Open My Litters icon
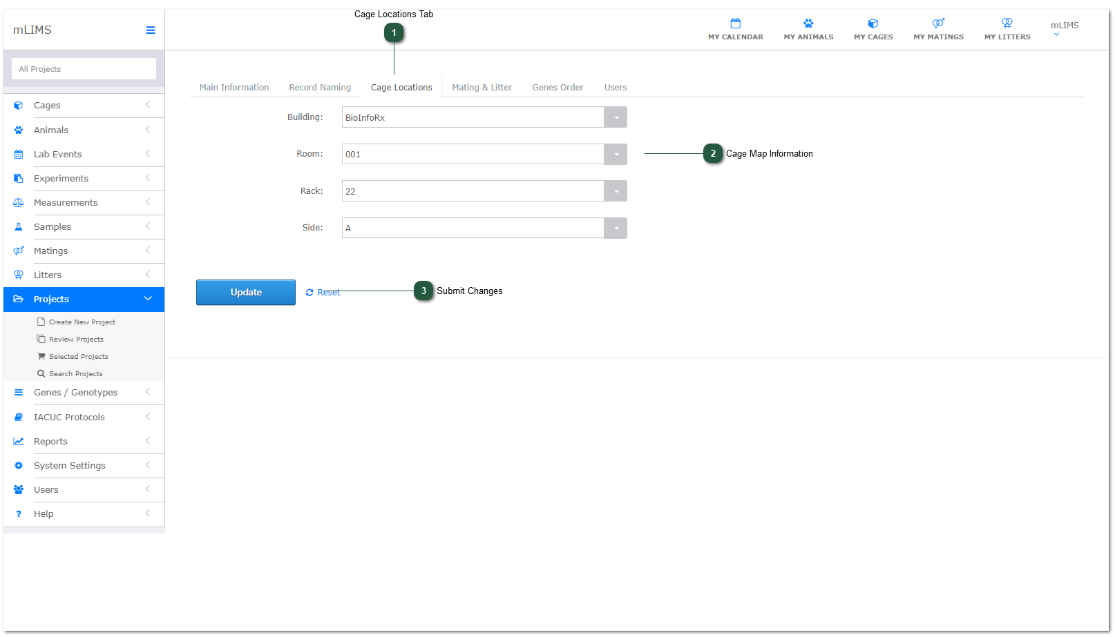The height and width of the screenshot is (637, 1115). point(1007,23)
